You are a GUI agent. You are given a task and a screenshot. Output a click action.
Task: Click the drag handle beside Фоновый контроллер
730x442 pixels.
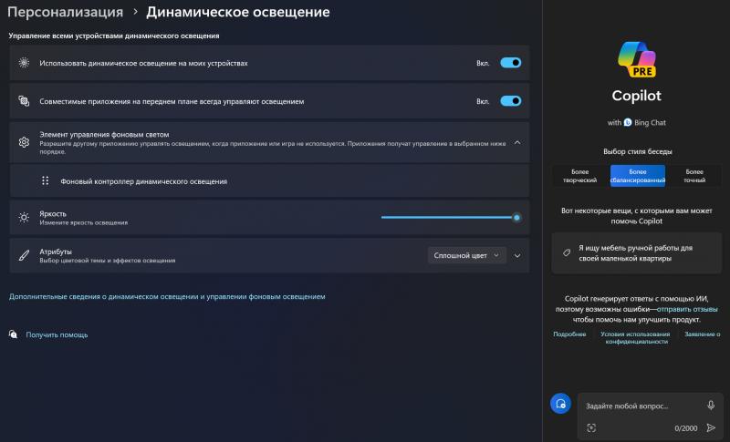point(45,181)
